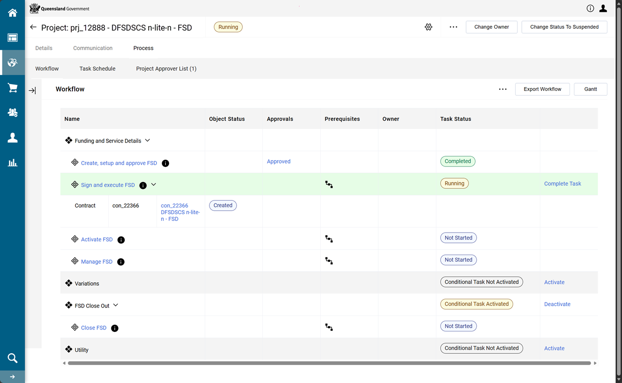Click the Export Workflow button
The image size is (622, 383).
(542, 89)
